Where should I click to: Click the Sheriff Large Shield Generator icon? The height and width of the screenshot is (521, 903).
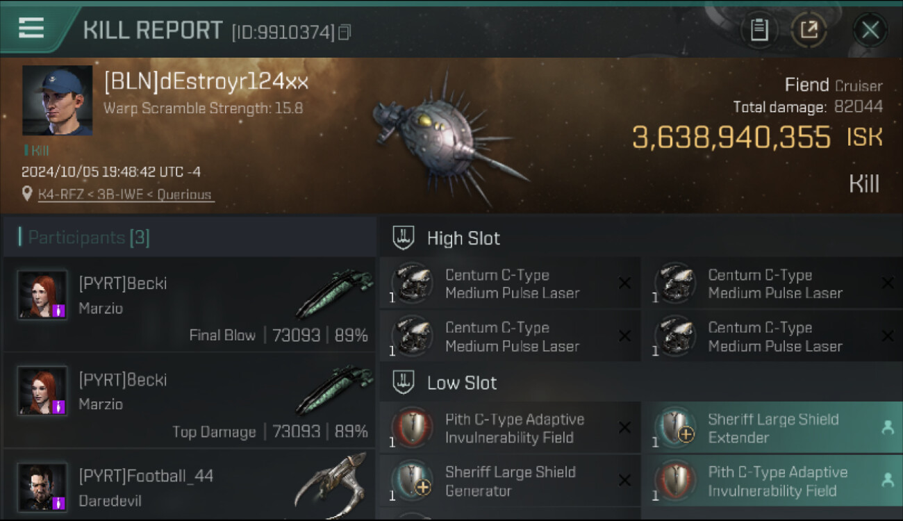413,481
